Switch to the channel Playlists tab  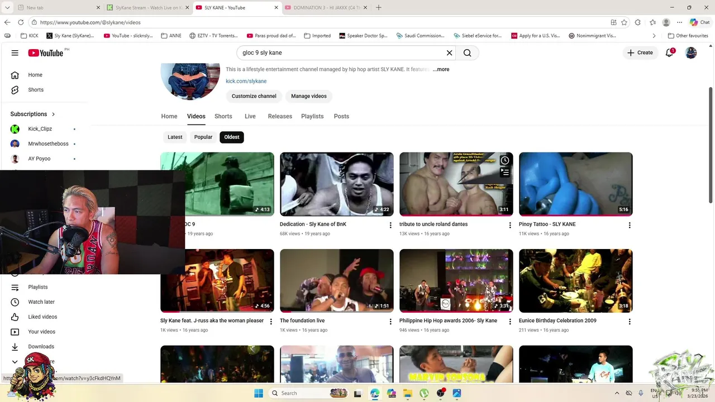(312, 116)
